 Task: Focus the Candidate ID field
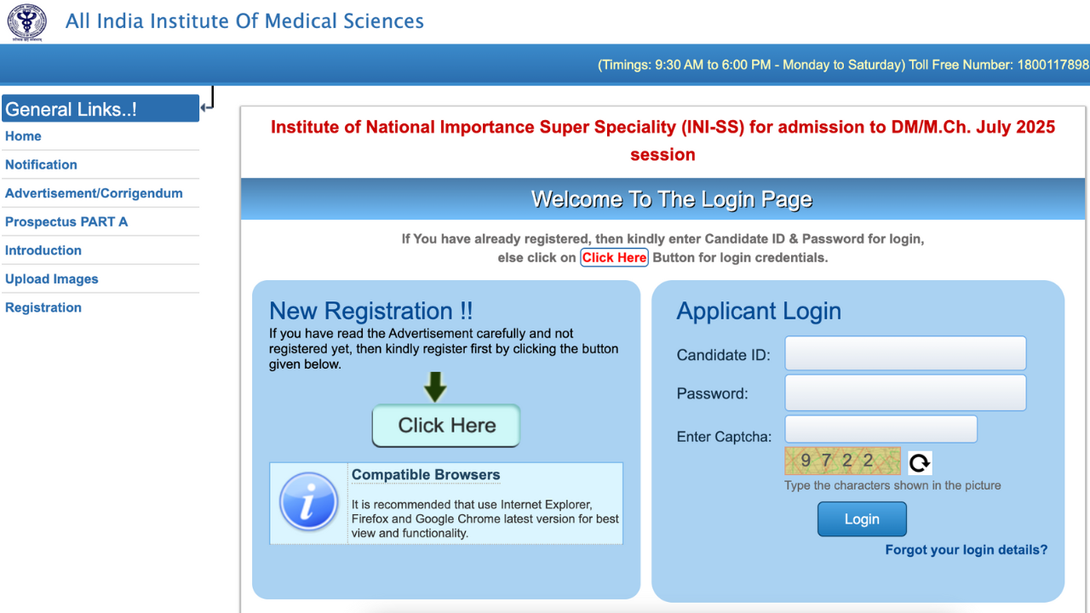click(x=905, y=353)
